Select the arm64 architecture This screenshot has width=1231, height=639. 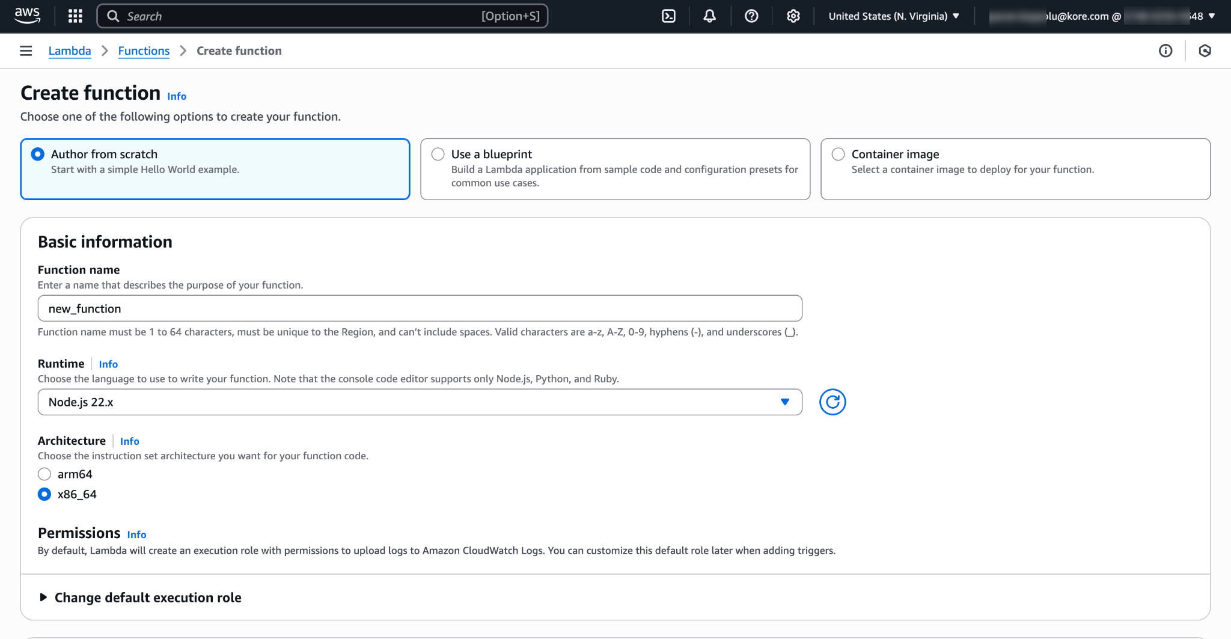44,474
